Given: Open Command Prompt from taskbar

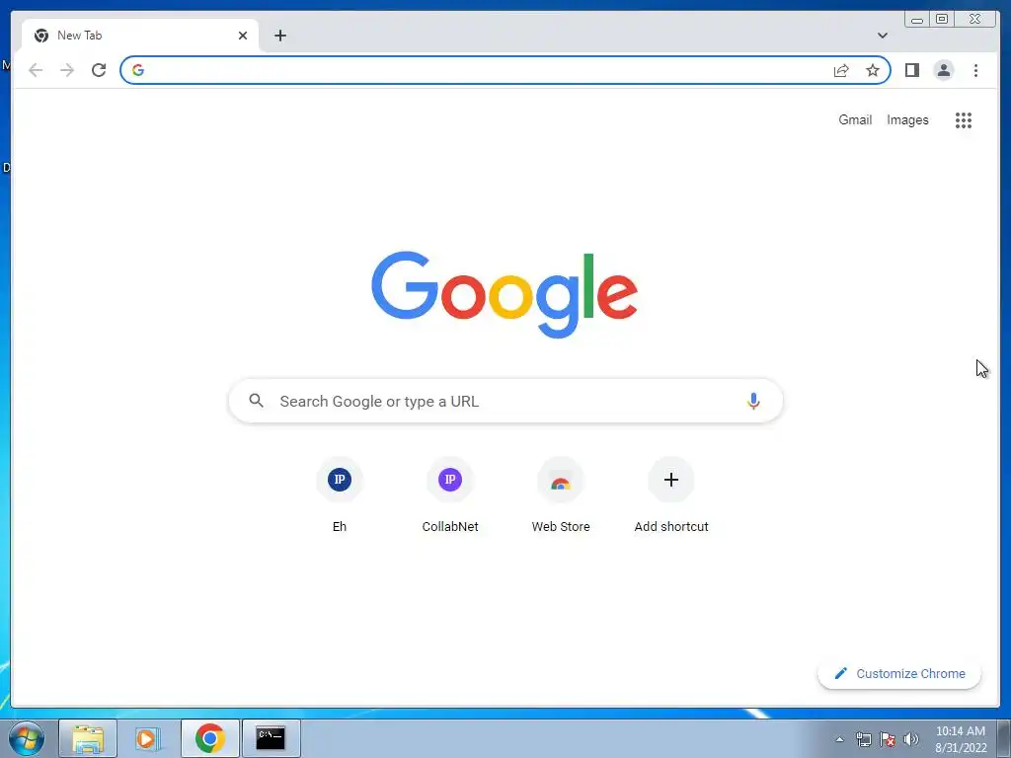Looking at the screenshot, I should [271, 738].
